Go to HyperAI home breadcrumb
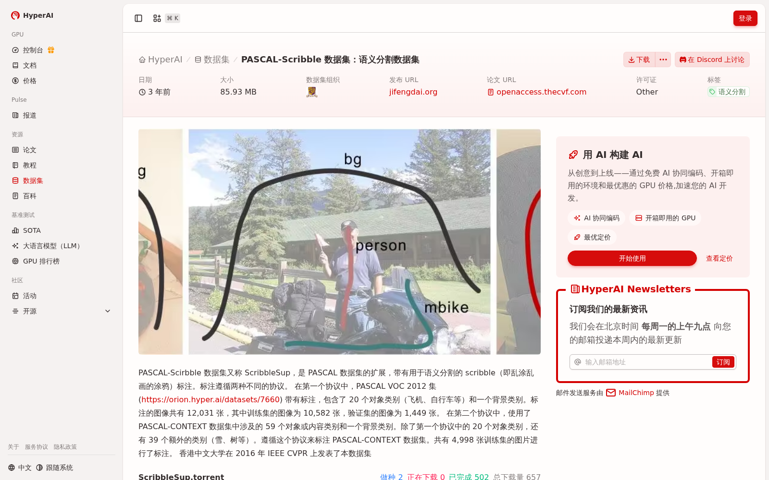 (x=161, y=60)
